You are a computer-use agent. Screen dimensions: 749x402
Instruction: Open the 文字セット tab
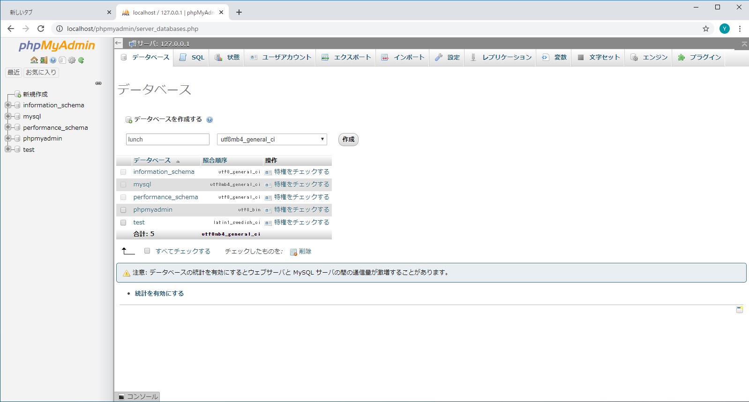click(599, 58)
